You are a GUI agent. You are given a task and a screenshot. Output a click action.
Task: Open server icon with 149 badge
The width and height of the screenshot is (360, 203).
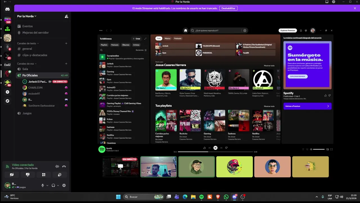pyautogui.click(x=8, y=20)
